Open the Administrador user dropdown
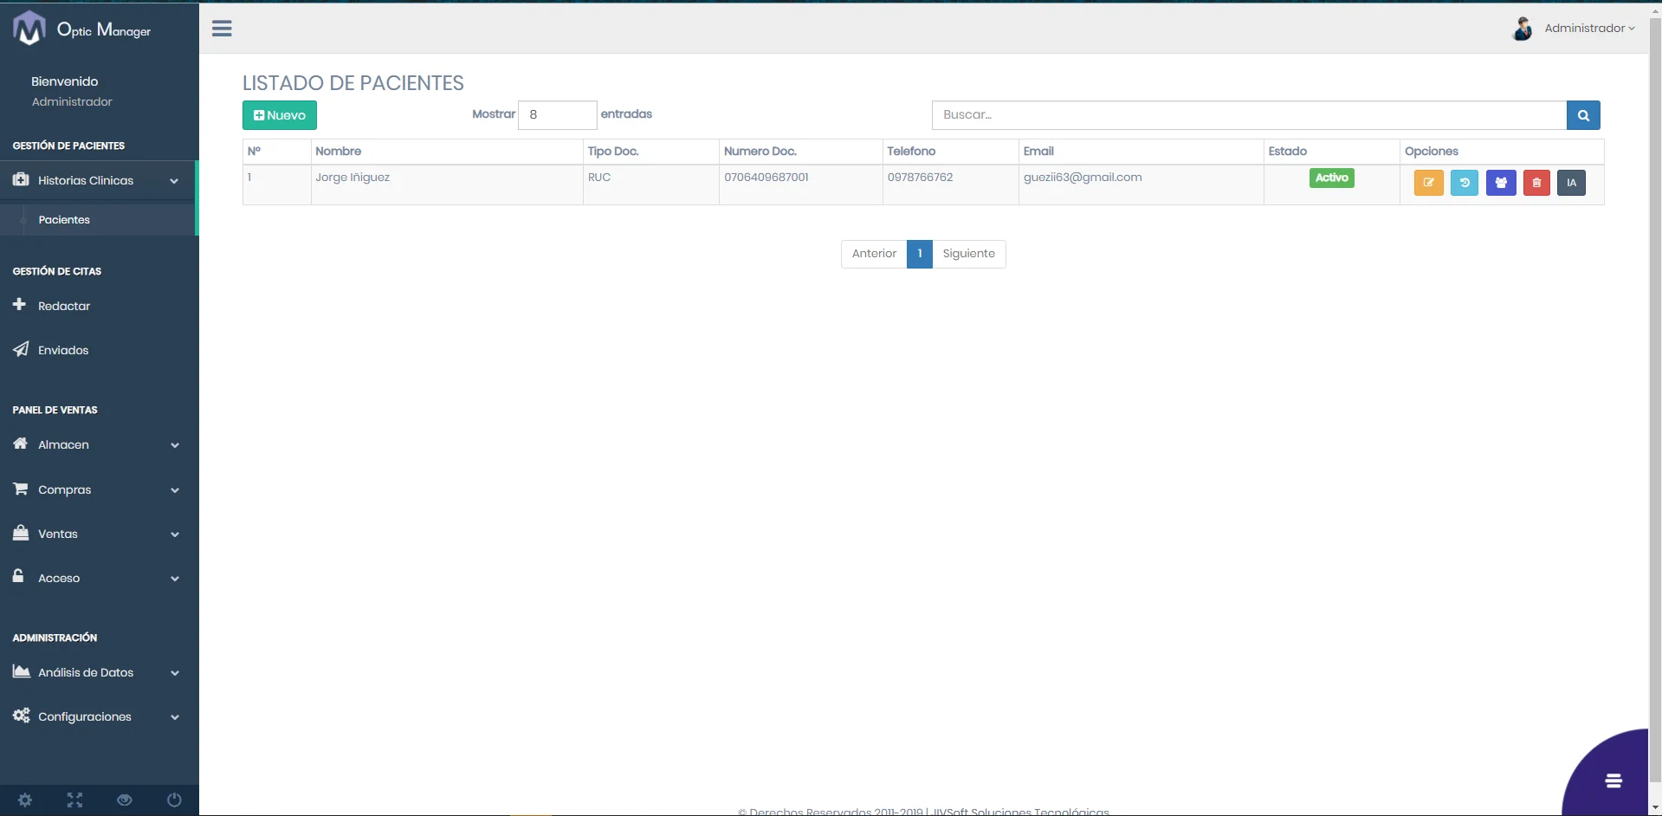The image size is (1662, 816). pos(1588,29)
